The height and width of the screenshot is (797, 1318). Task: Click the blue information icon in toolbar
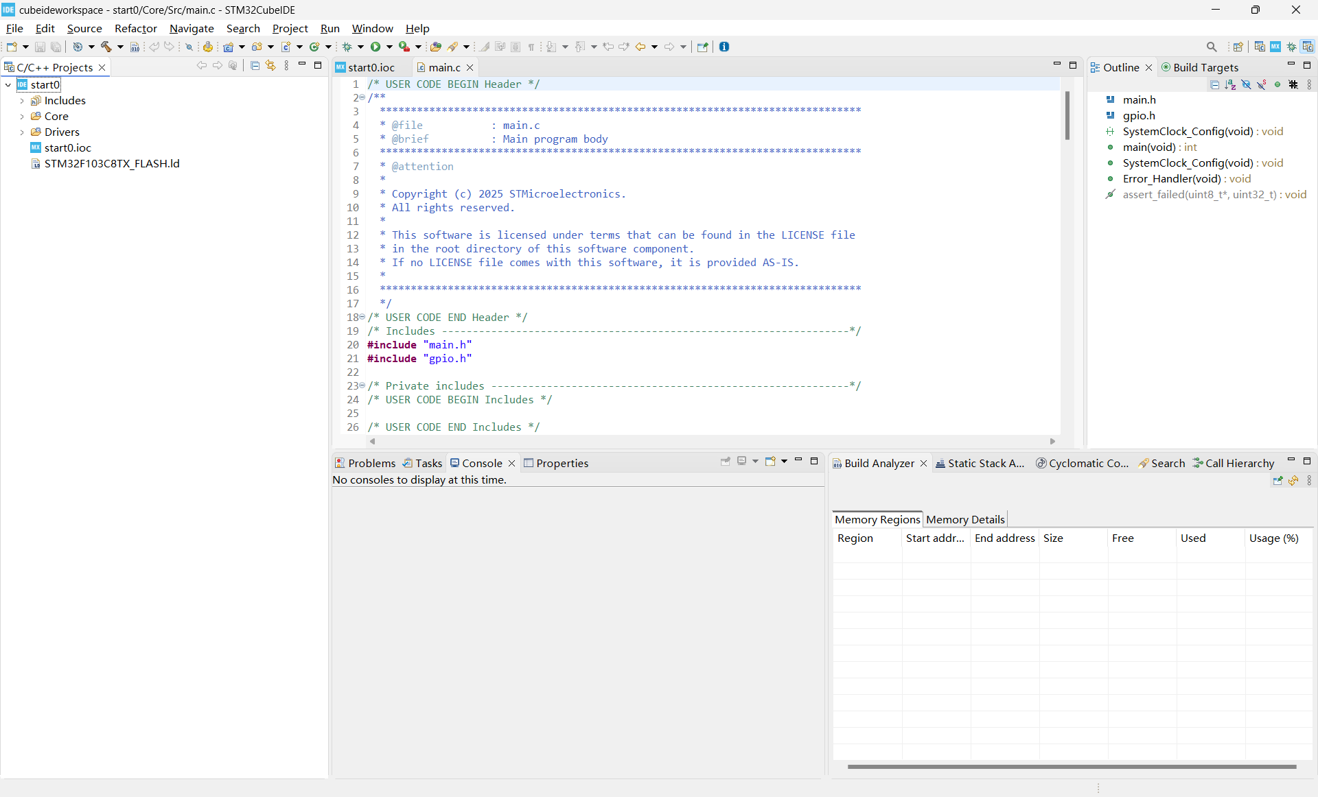click(724, 47)
